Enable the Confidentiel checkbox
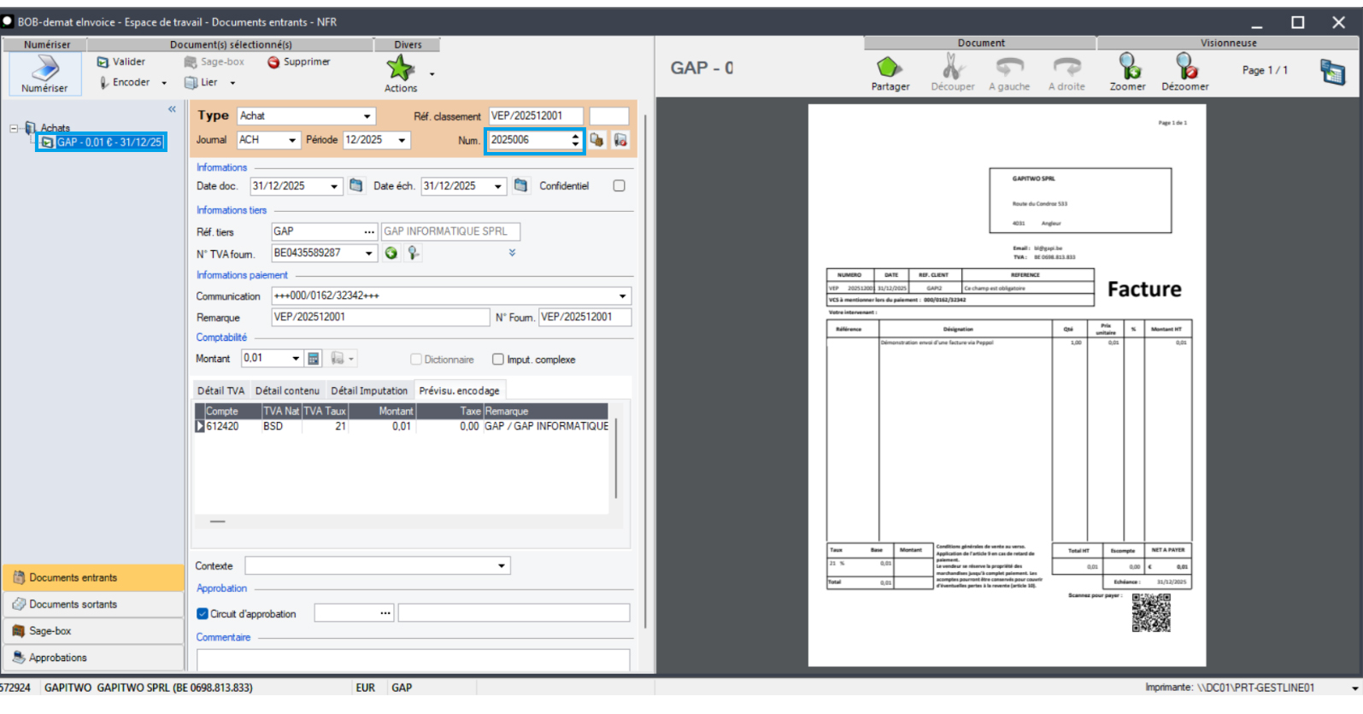 pos(619,186)
